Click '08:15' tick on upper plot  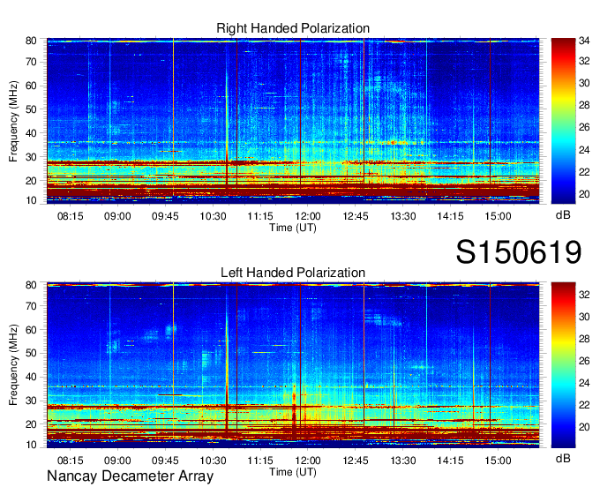point(70,216)
